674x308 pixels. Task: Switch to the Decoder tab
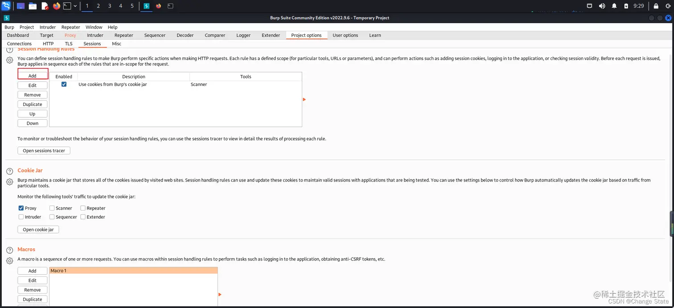[185, 35]
